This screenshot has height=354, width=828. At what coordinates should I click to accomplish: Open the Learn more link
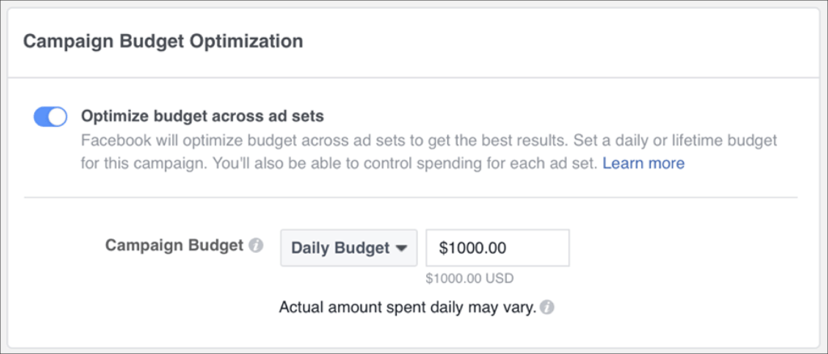[644, 163]
